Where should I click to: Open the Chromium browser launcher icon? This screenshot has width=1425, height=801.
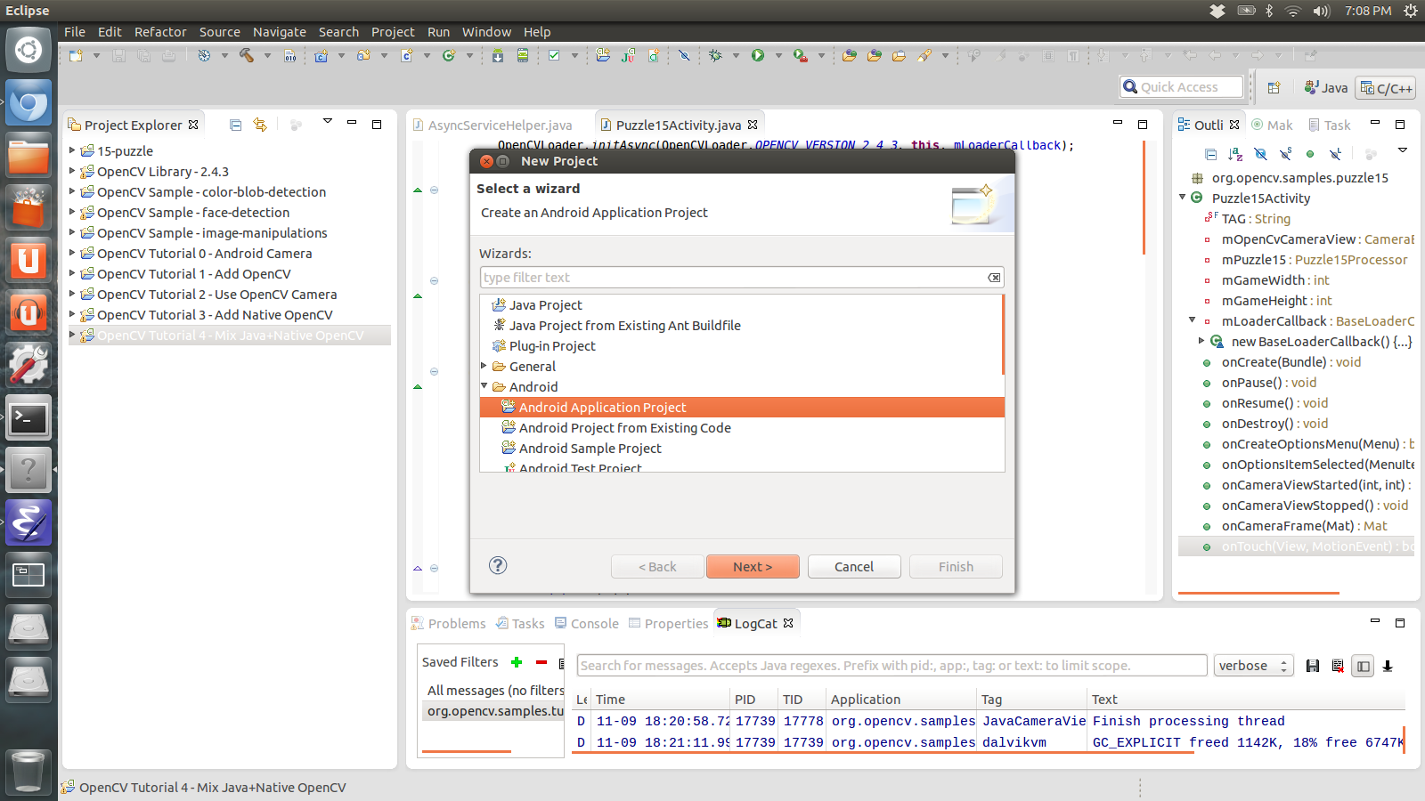[x=28, y=103]
